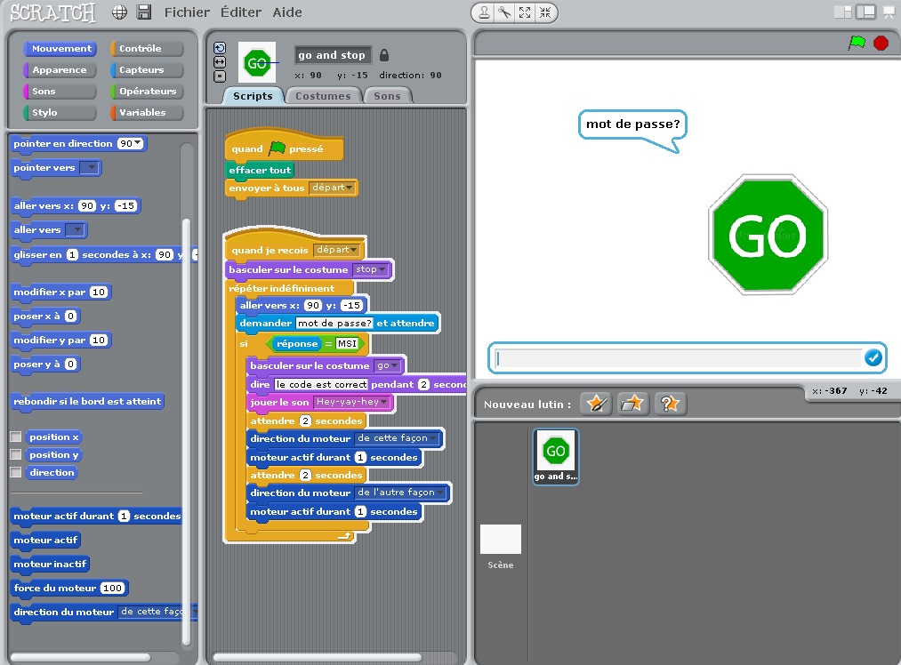Click the blocks palette horizontal scrollbar
The width and height of the screenshot is (901, 665).
point(80,657)
